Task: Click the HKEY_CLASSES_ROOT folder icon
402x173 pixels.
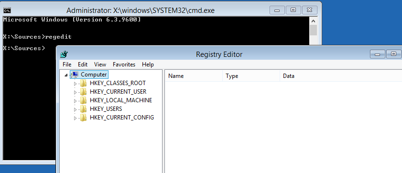Action: (x=83, y=83)
